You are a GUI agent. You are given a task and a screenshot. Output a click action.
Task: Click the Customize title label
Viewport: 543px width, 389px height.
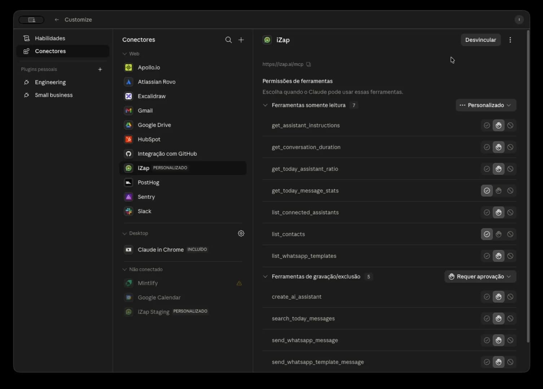tap(78, 20)
